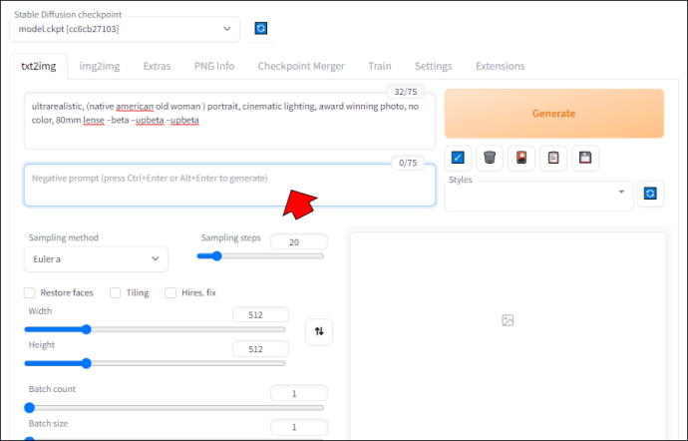Click the orange Generate button
The width and height of the screenshot is (688, 441).
(x=554, y=114)
